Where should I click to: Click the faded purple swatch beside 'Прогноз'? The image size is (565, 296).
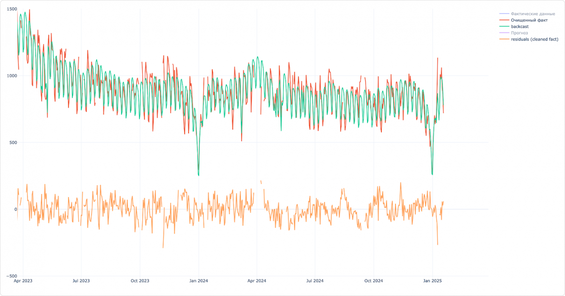coord(504,33)
